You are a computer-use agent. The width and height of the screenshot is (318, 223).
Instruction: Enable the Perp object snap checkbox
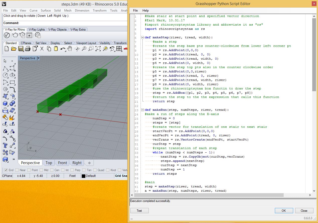point(72,170)
